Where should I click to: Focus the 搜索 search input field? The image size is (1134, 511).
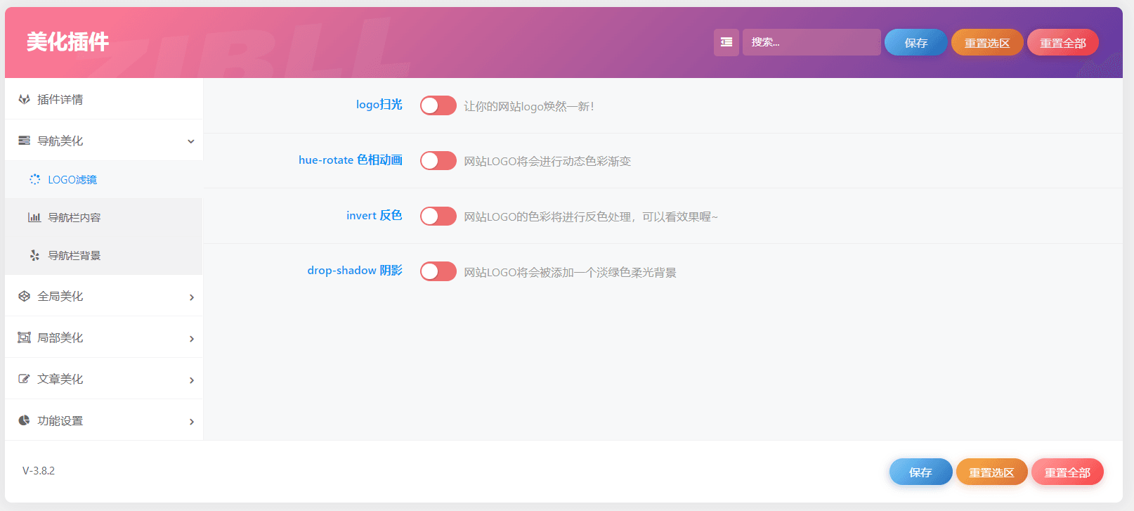coord(811,42)
